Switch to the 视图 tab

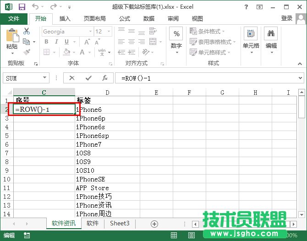pyautogui.click(x=197, y=19)
